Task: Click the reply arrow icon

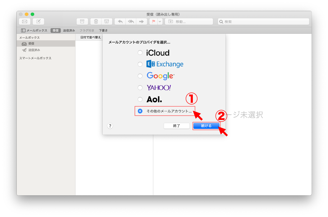Action: 120,21
